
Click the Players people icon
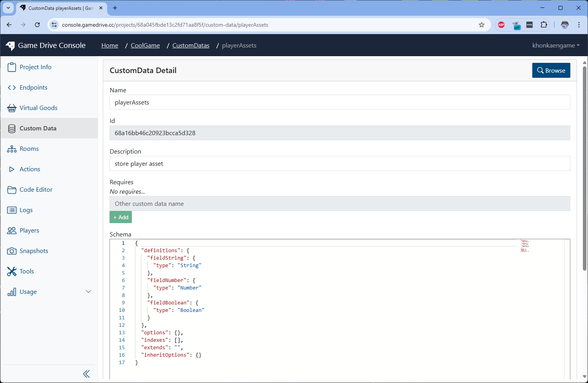point(12,231)
